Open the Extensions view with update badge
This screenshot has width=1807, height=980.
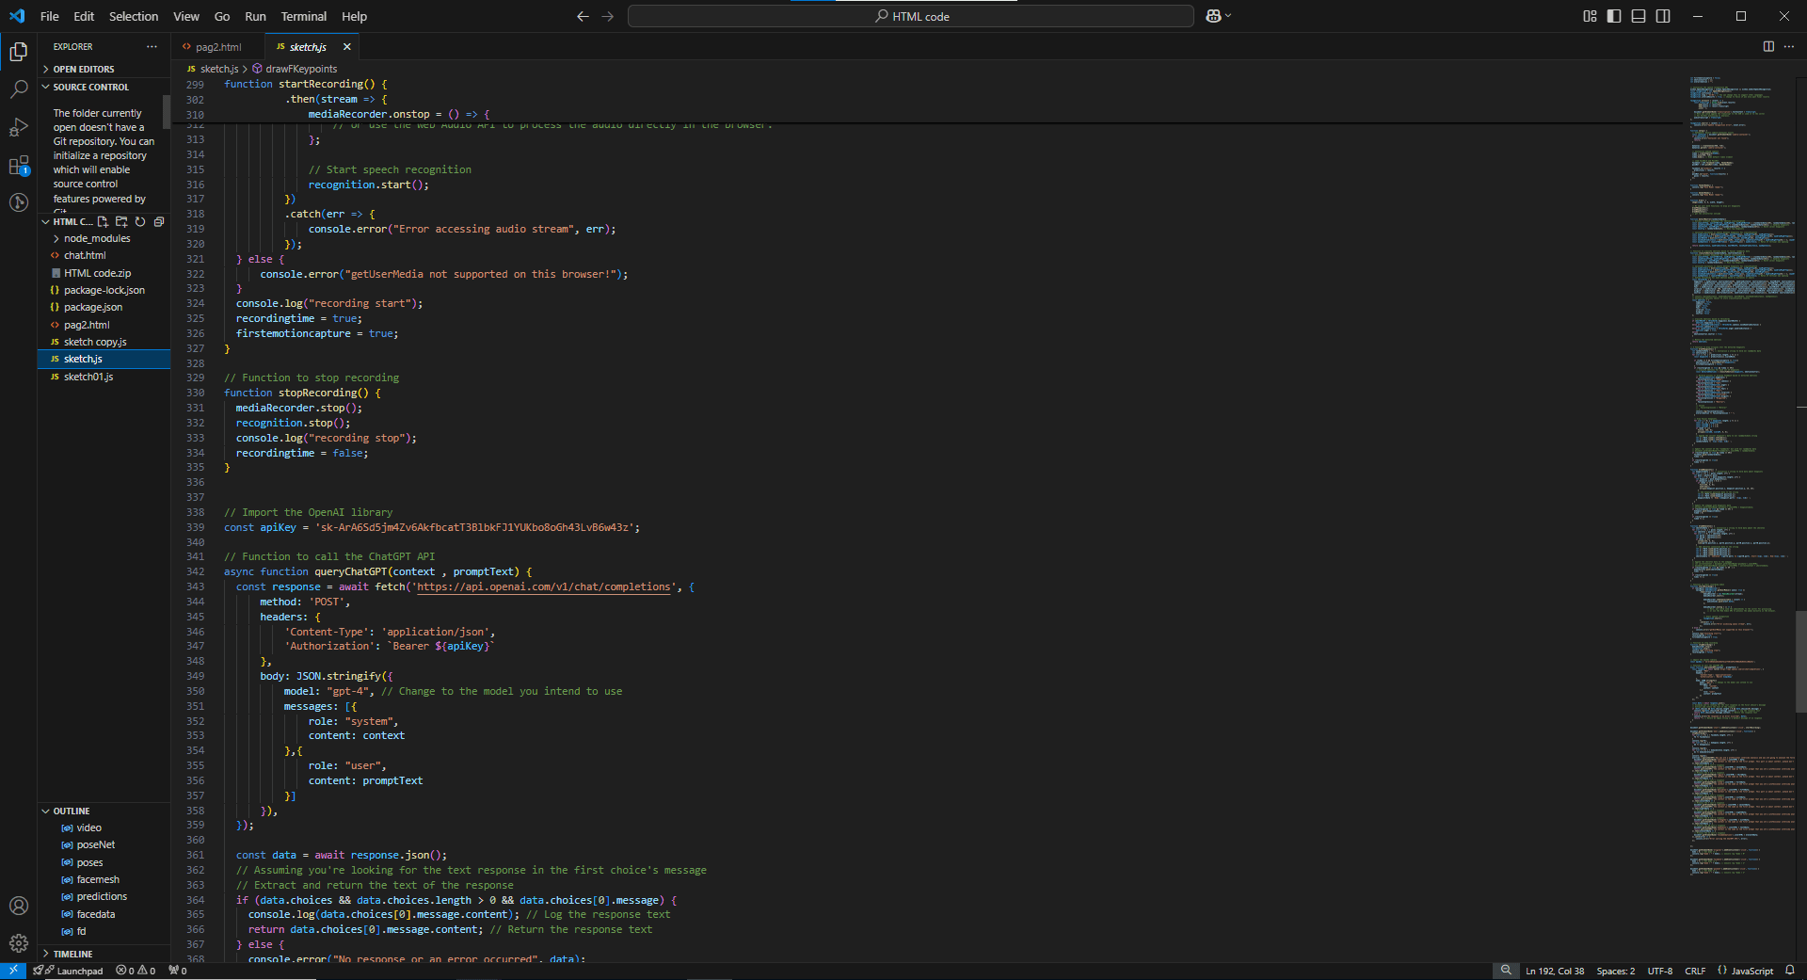[x=18, y=166]
